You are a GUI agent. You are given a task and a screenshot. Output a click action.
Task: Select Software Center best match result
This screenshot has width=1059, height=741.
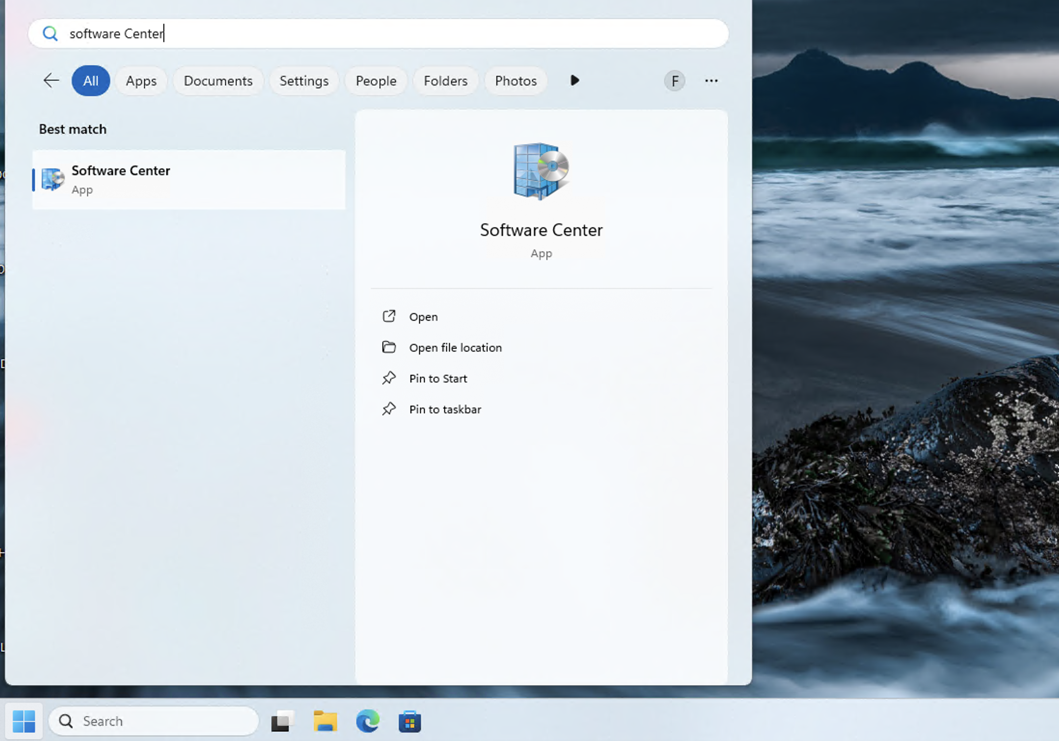tap(189, 180)
